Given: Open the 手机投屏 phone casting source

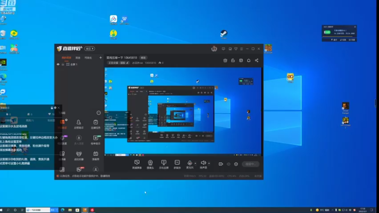Looking at the screenshot, I should [163, 164].
